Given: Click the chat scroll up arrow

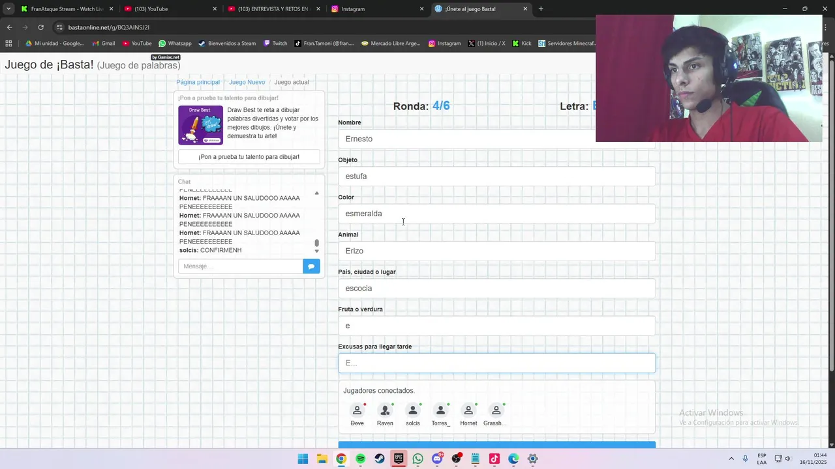Looking at the screenshot, I should coord(317,193).
